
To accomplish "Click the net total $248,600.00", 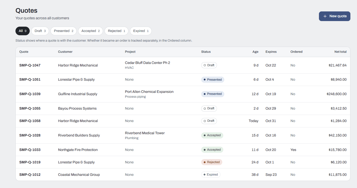I will click(337, 94).
